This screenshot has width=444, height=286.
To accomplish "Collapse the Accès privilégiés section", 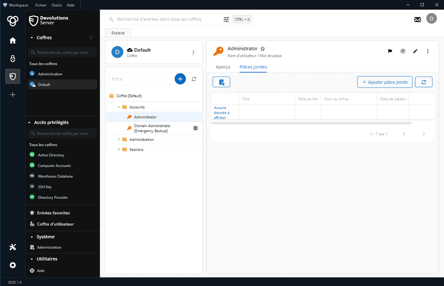I will point(32,123).
